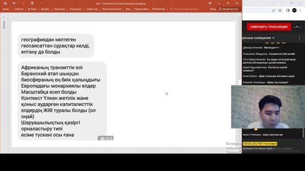Image resolution: width=305 pixels, height=171 pixels.
Task: Open the Переходы ribbon tab
Action: point(59,9)
